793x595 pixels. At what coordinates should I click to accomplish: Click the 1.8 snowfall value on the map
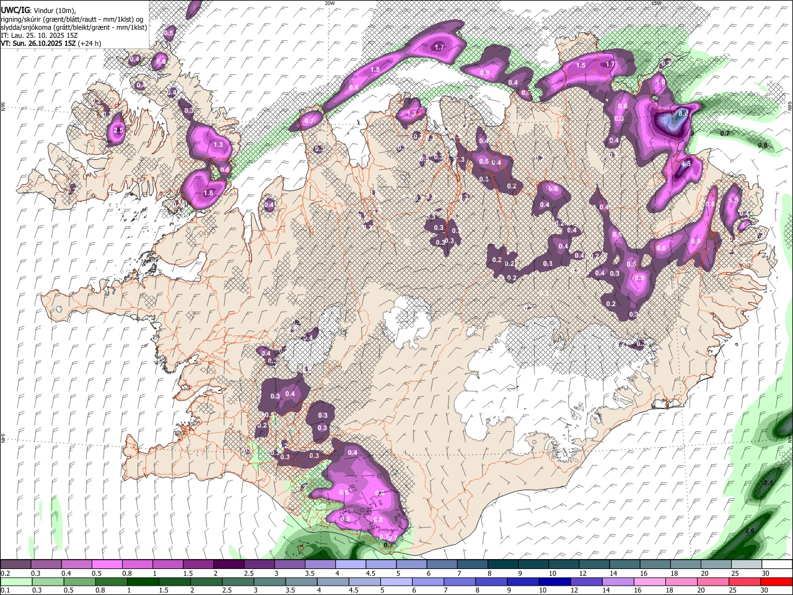point(208,193)
